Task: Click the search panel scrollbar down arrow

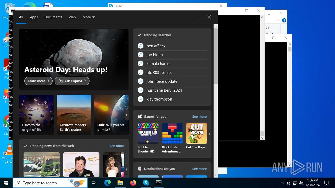Action: 216,175
